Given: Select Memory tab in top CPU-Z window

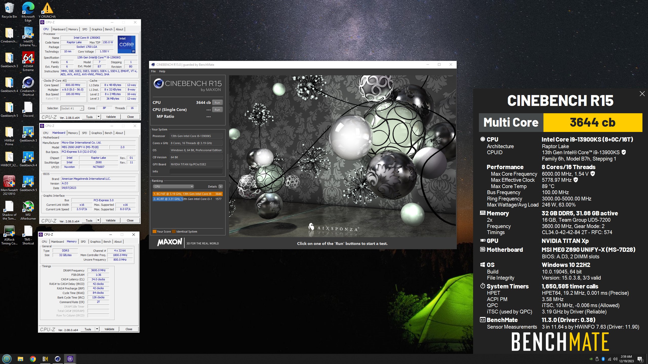Looking at the screenshot, I should pos(73,29).
